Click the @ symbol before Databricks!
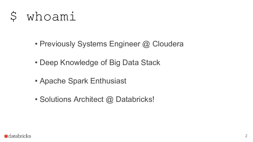The image size is (253, 142). click(110, 99)
